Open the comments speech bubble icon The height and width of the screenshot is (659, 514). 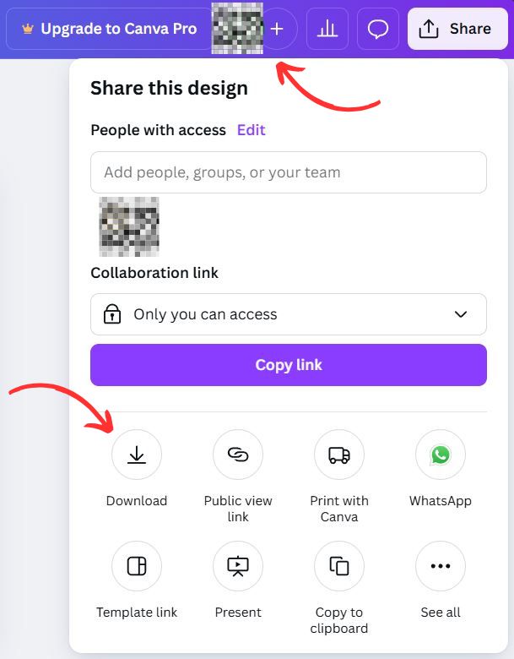(x=378, y=30)
